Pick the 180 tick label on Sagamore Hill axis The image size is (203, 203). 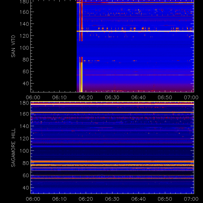24,103
